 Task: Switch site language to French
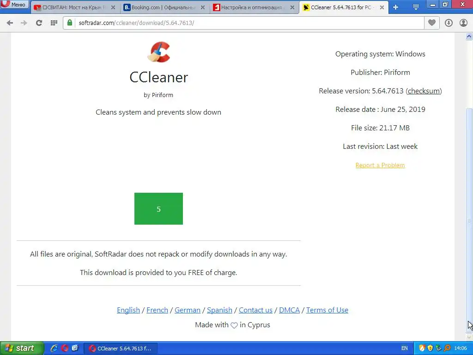tap(157, 310)
